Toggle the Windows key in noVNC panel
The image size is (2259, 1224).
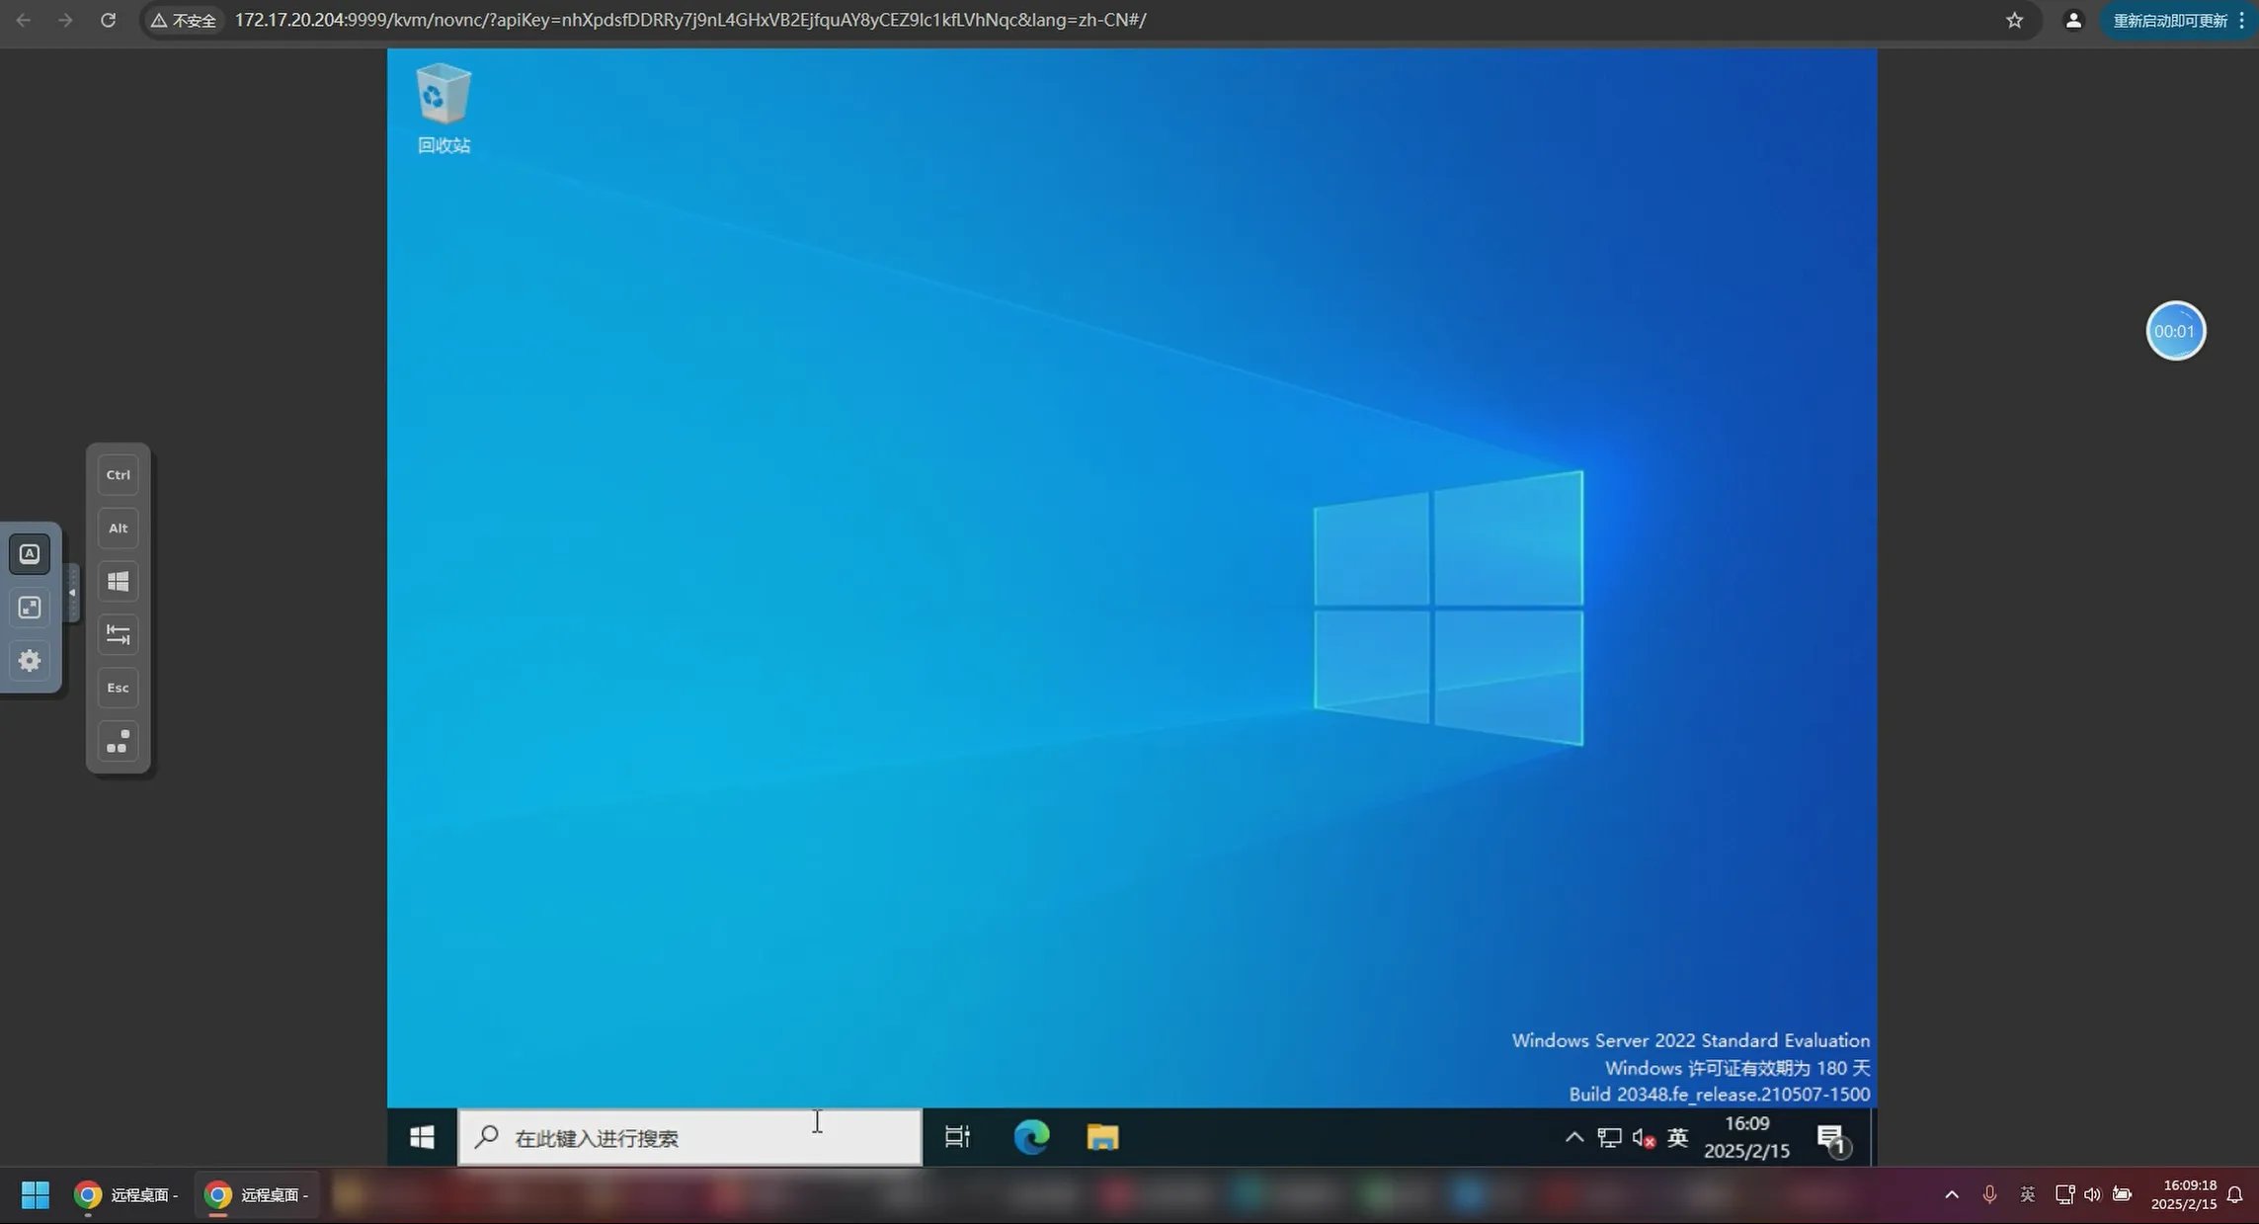pyautogui.click(x=118, y=581)
